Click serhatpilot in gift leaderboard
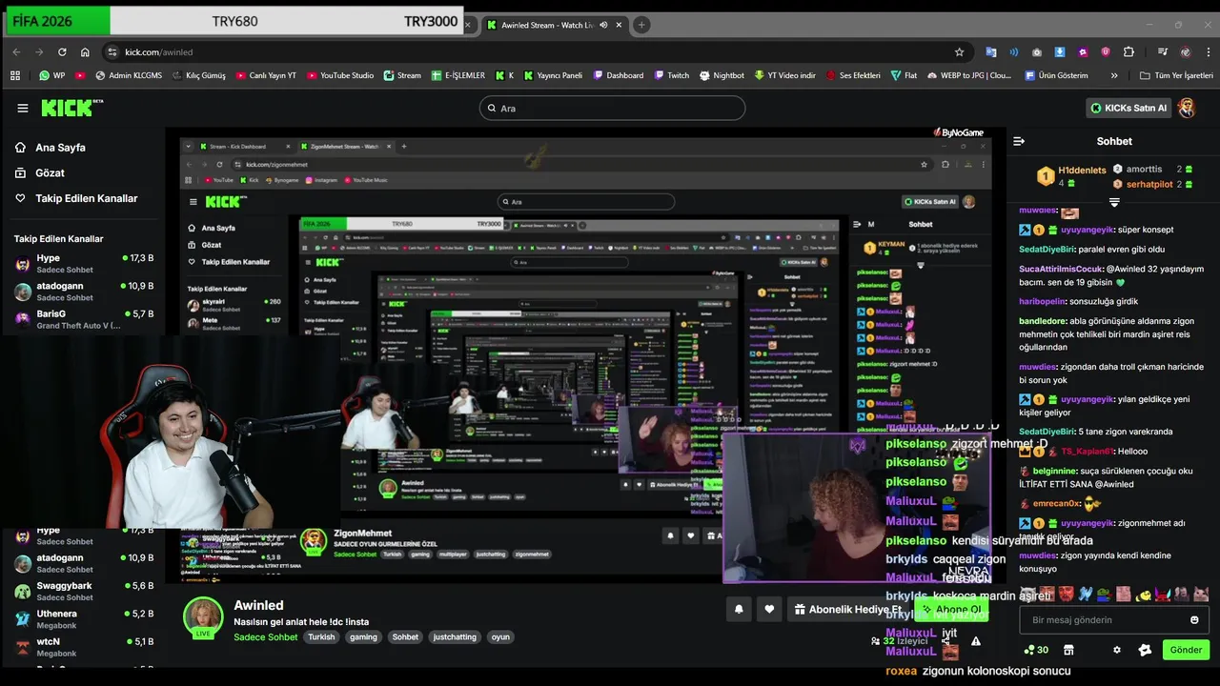Image resolution: width=1220 pixels, height=686 pixels. click(x=1149, y=184)
